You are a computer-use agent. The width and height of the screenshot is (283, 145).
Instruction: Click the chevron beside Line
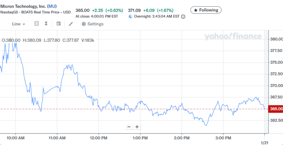(24, 24)
